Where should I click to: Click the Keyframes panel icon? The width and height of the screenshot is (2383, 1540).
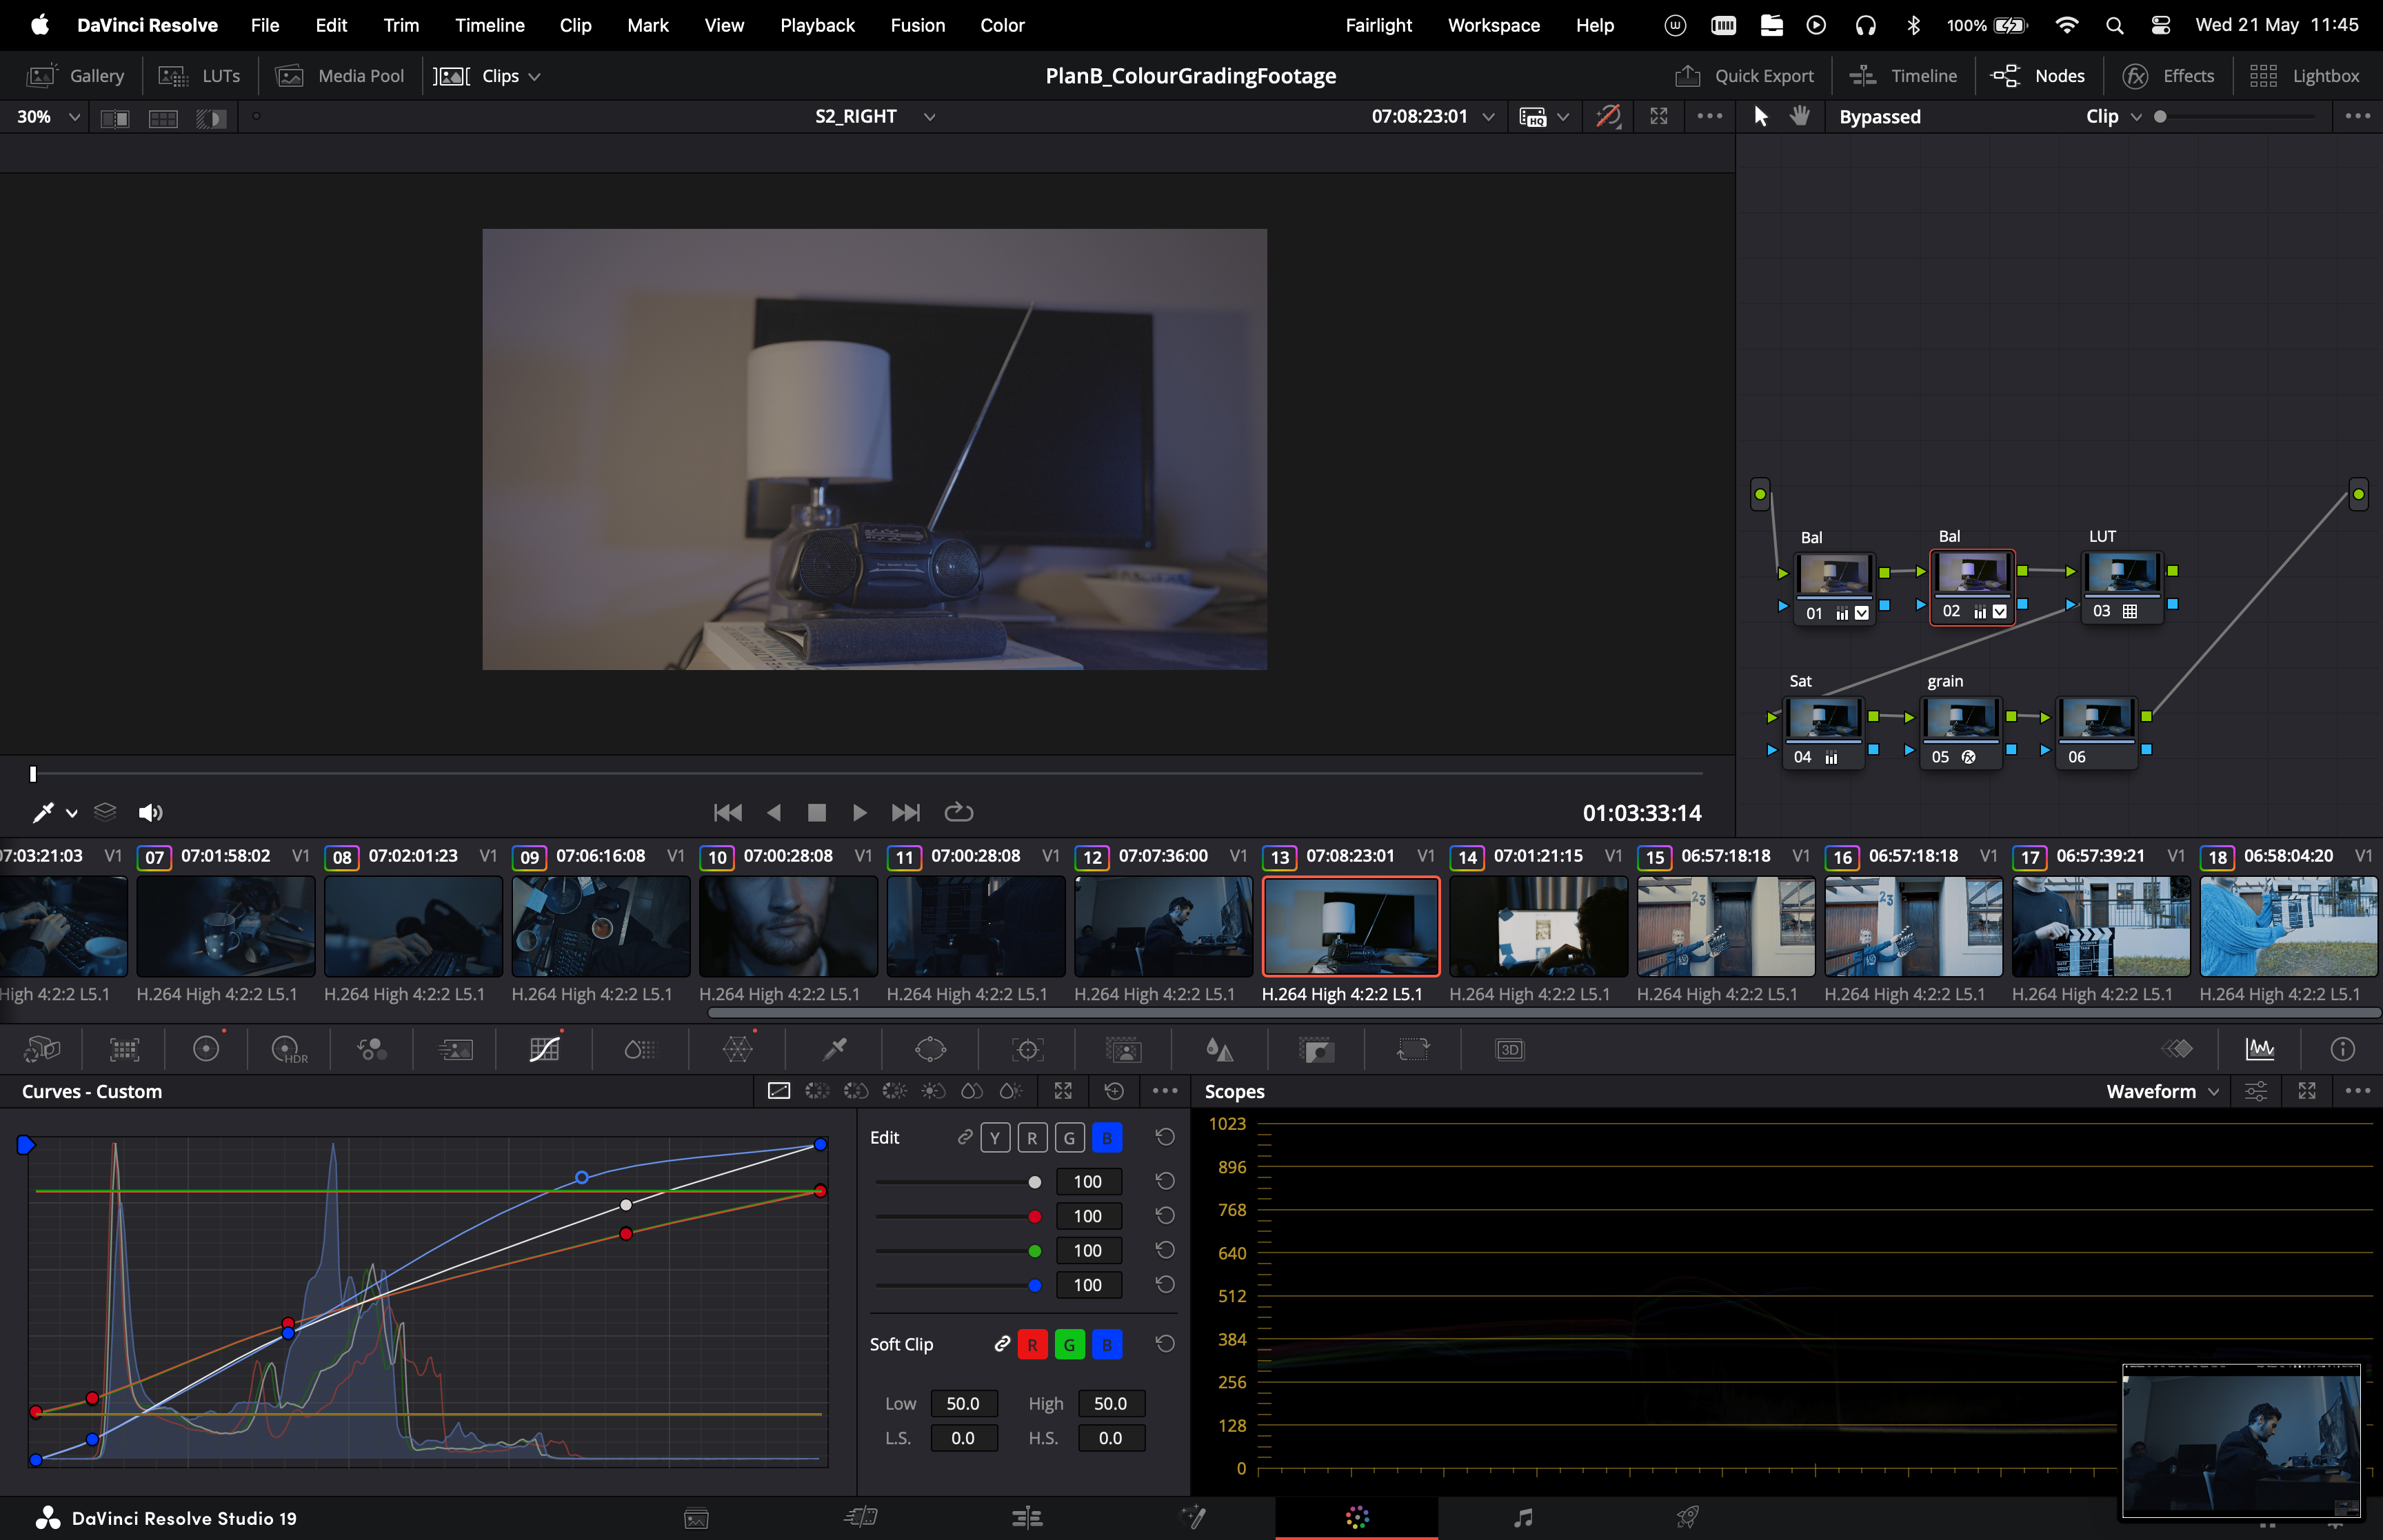pos(2177,1049)
